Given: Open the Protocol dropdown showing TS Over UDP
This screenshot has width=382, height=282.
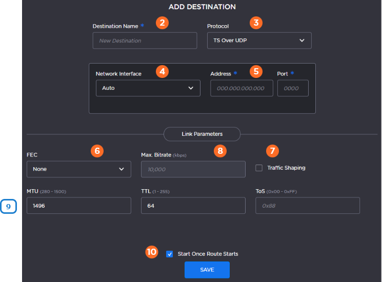Looking at the screenshot, I should coord(259,41).
